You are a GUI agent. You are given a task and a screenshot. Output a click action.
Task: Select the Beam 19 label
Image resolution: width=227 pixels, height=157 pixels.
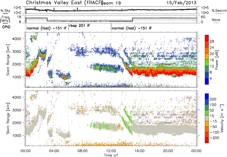(111, 3)
